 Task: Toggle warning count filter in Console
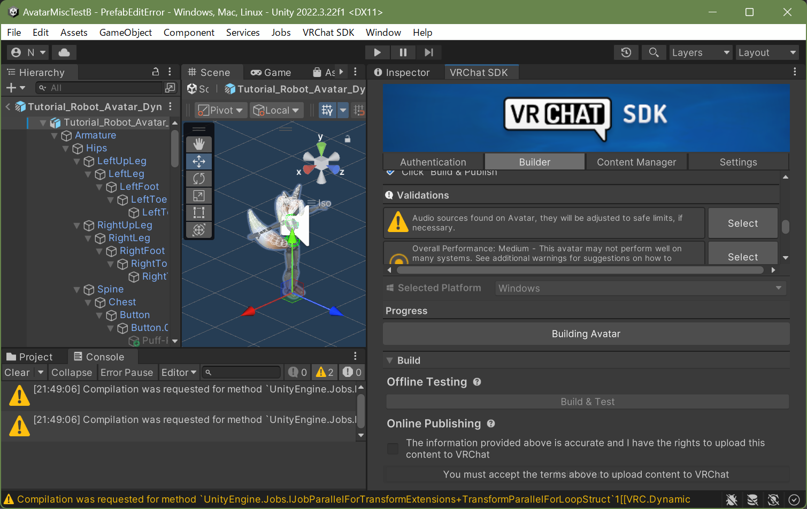tap(325, 372)
